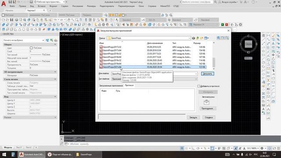Screen dimensions: 281x158
Task: Collapse the Общие properties section
Action: tap(55, 44)
